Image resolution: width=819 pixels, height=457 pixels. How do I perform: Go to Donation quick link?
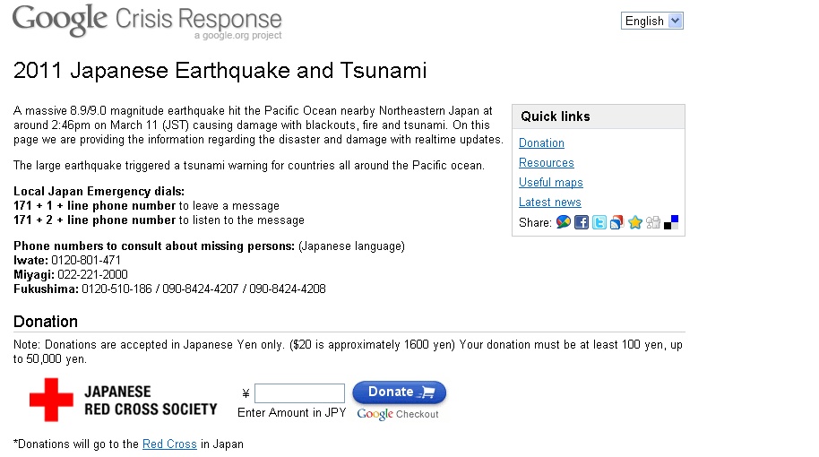[541, 143]
